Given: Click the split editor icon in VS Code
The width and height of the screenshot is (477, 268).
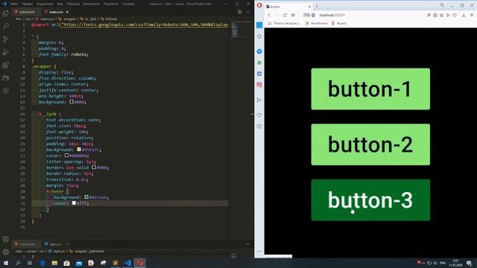Looking at the screenshot, I should point(240,12).
